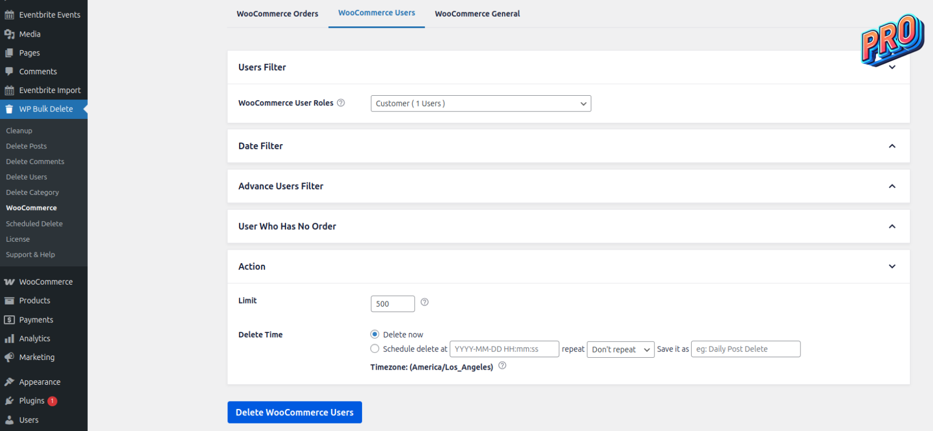This screenshot has height=431, width=933.
Task: Click the Appearance paintbrush icon
Action: click(9, 382)
